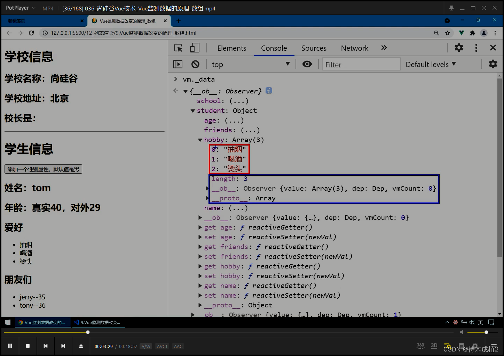Switch to the Sources tab
Viewport: 504px width, 356px height.
(314, 48)
